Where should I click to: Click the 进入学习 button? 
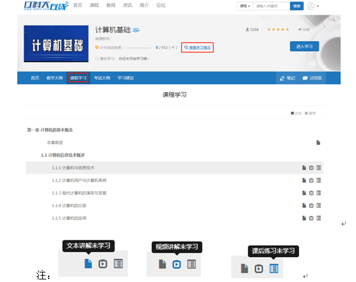304,47
